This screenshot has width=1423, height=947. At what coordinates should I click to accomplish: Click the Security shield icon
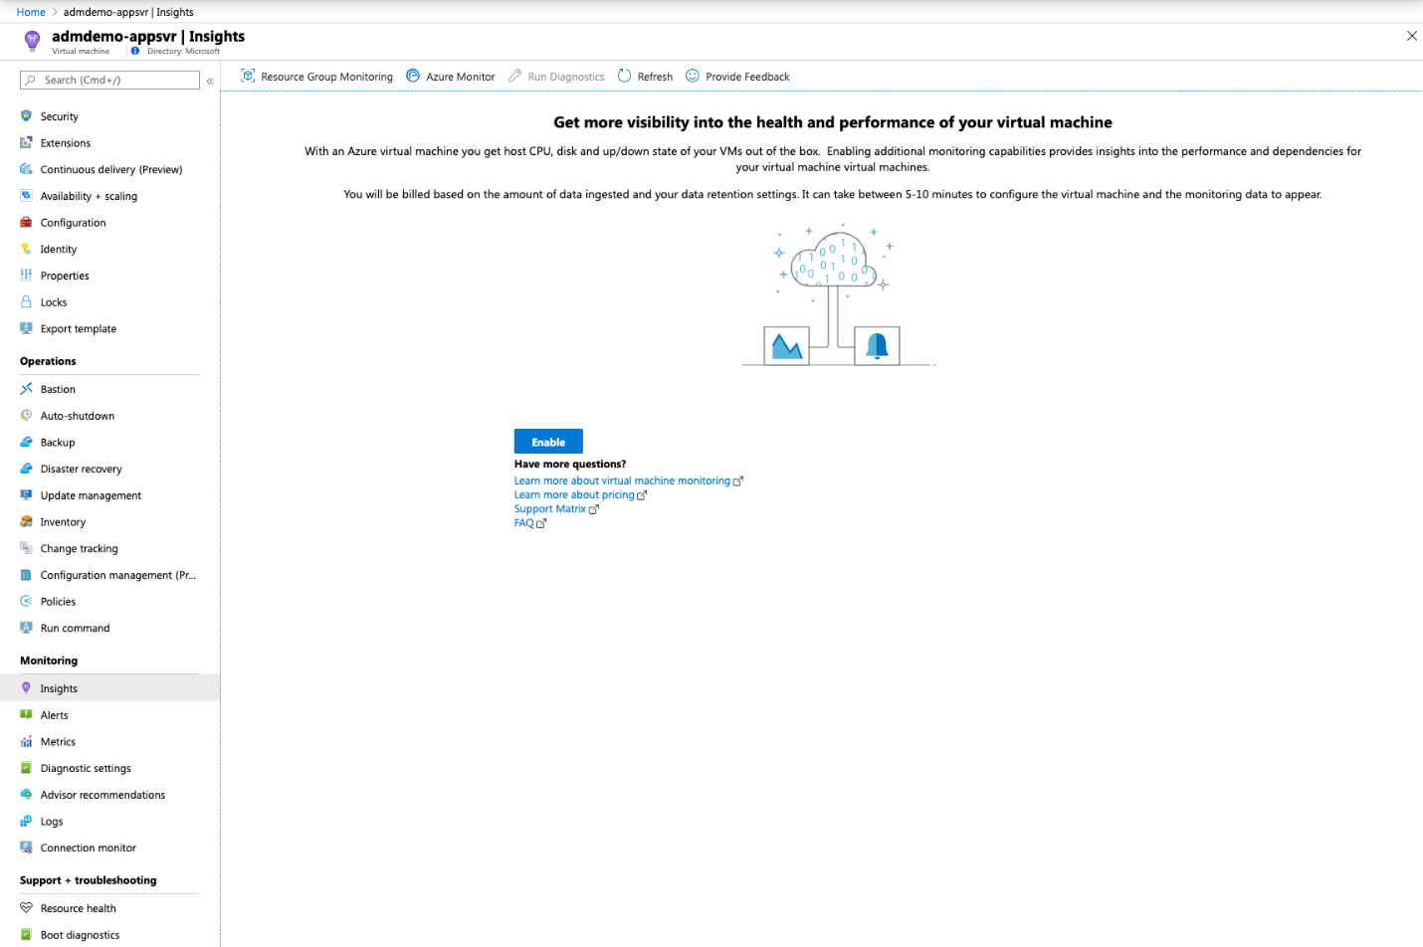[x=26, y=116]
